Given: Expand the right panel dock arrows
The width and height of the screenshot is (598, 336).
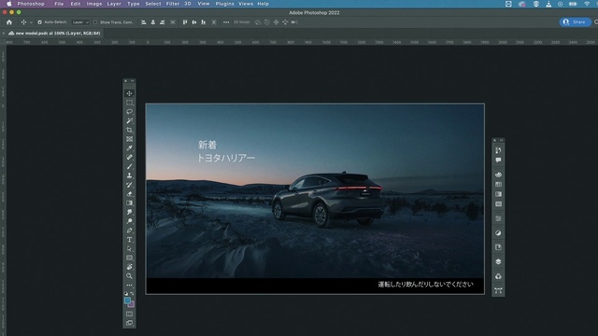Looking at the screenshot, I should (501, 141).
